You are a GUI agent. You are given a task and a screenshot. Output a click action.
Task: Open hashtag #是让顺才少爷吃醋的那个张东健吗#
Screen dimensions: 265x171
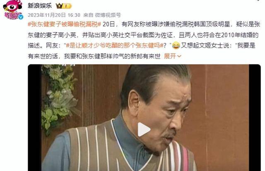tap(115, 45)
